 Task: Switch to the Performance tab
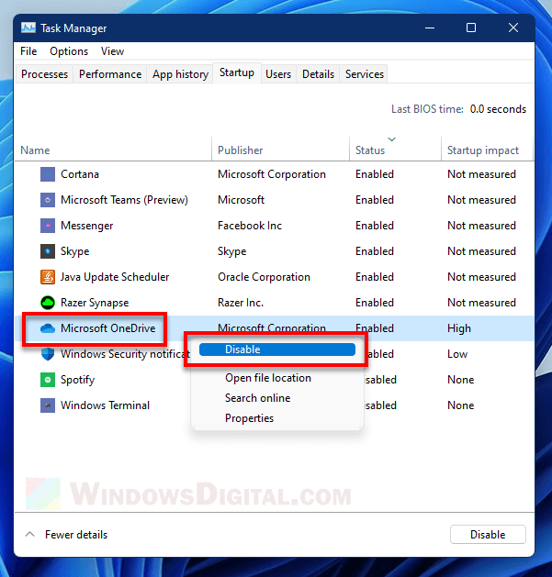[110, 74]
